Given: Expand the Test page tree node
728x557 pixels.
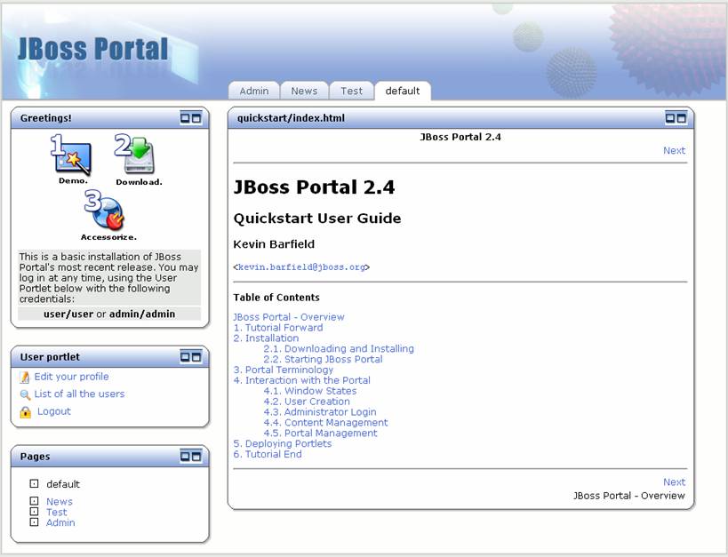Looking at the screenshot, I should 34,512.
